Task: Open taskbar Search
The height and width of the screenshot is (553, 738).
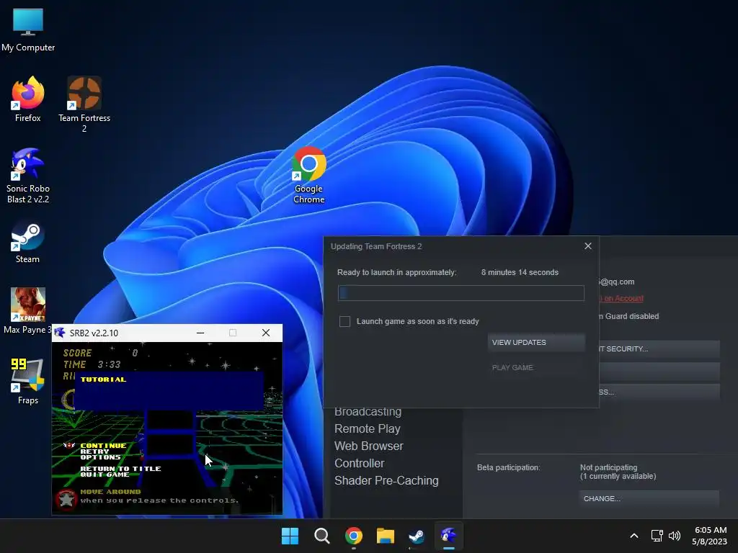Action: [x=322, y=536]
